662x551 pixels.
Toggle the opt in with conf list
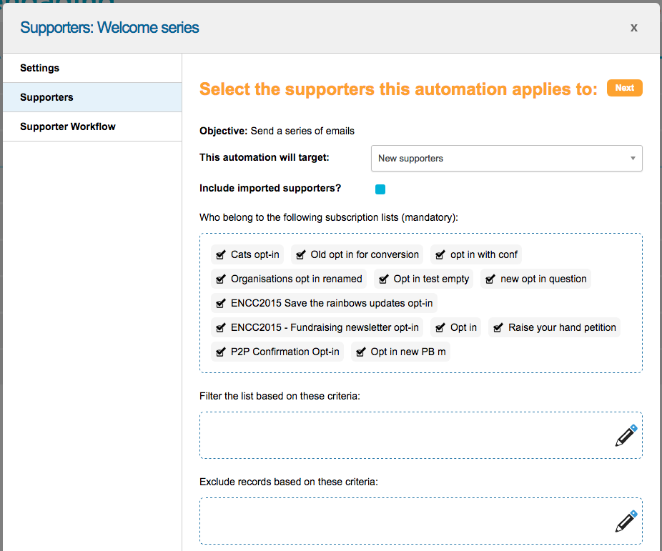click(x=440, y=254)
